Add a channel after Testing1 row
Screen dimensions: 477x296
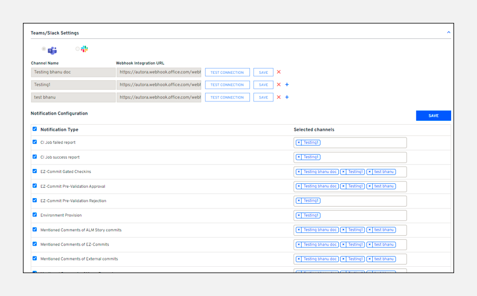click(287, 85)
